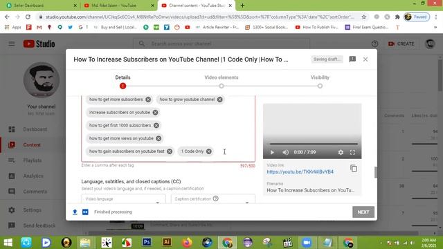This screenshot has width=443, height=249.
Task: Remove the 'how to grow youtube channel' tag
Action: point(220,100)
